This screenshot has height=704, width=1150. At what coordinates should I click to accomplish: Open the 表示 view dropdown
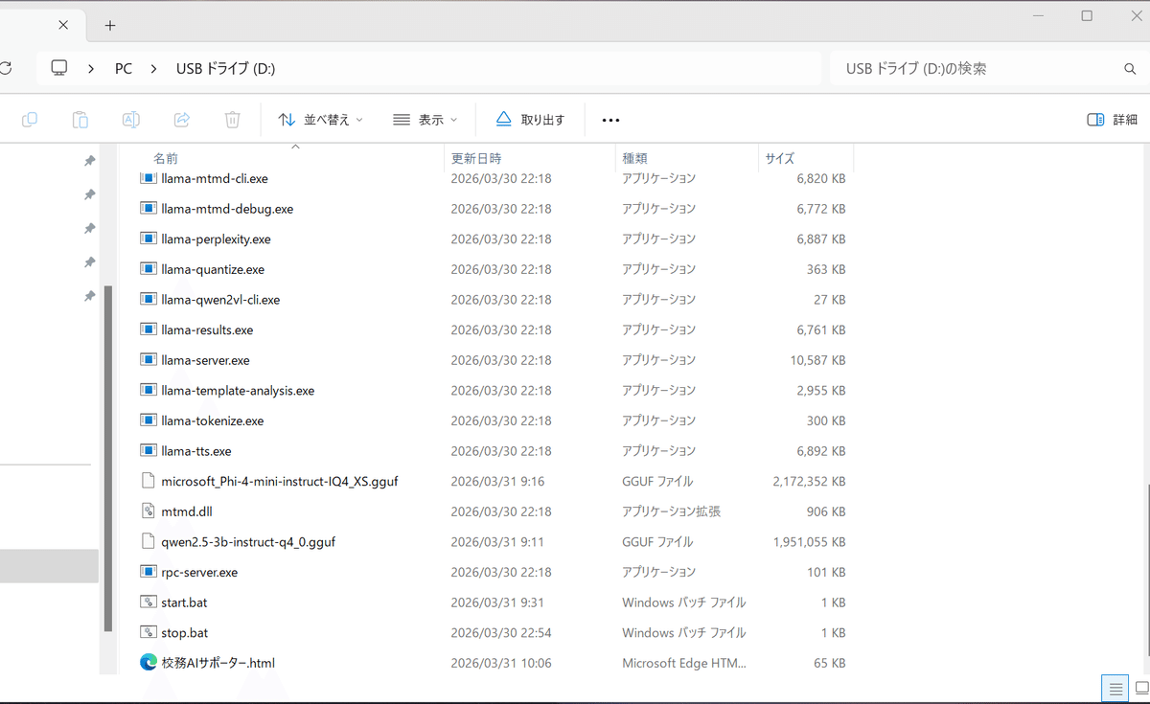coord(425,120)
